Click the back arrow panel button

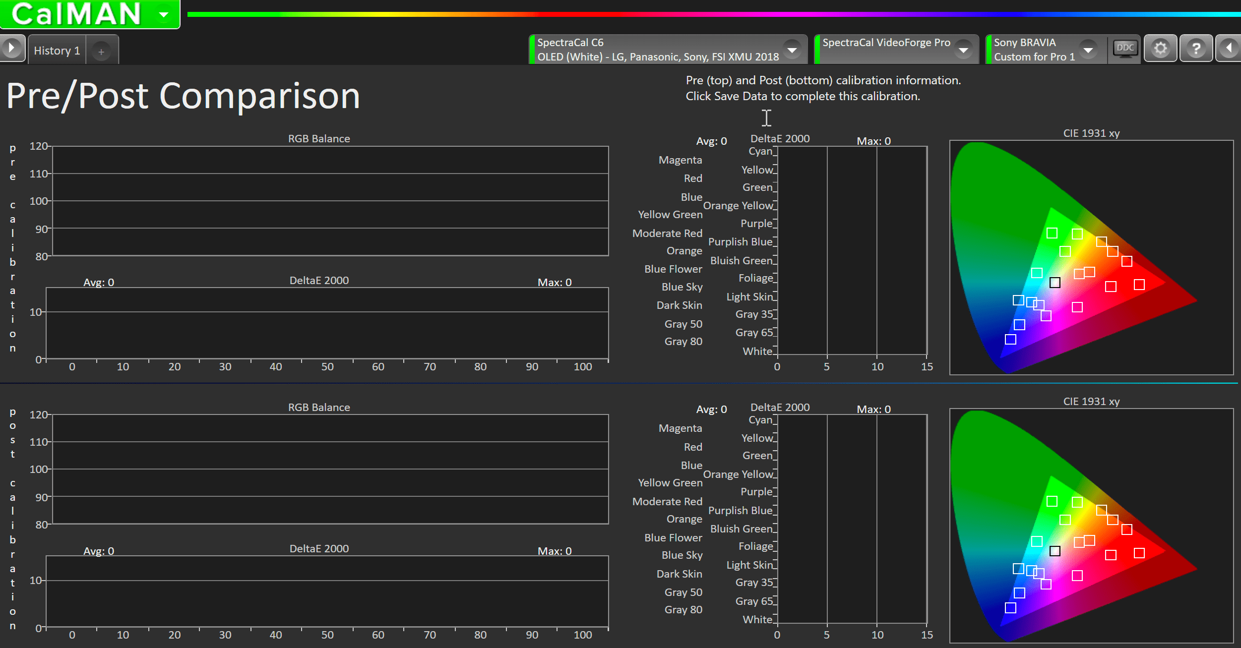tap(1229, 49)
